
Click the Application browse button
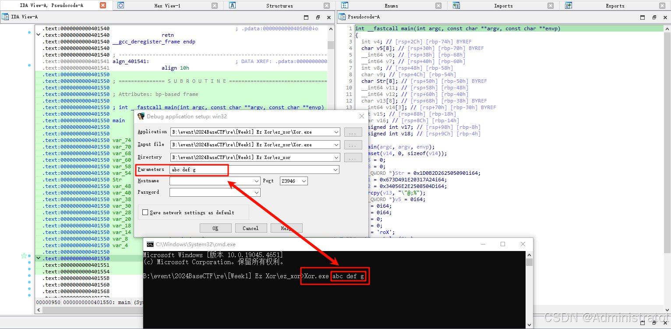[x=353, y=131]
